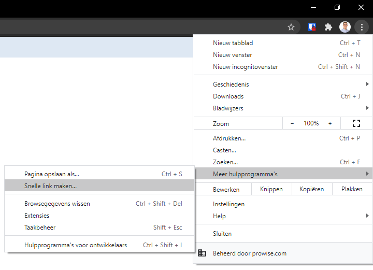Viewport: 373px width, 270px height.
Task: Enter fullscreen mode via zoom row icon
Action: point(356,123)
